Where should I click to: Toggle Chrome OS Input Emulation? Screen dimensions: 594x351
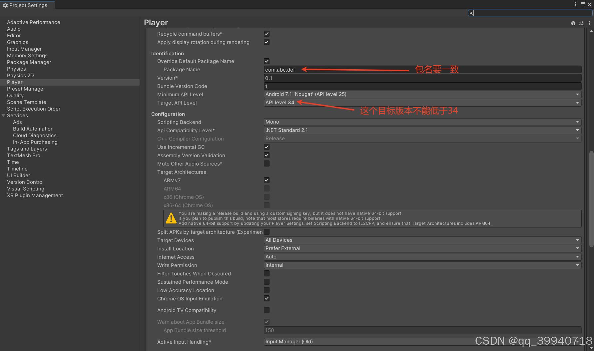click(x=267, y=298)
